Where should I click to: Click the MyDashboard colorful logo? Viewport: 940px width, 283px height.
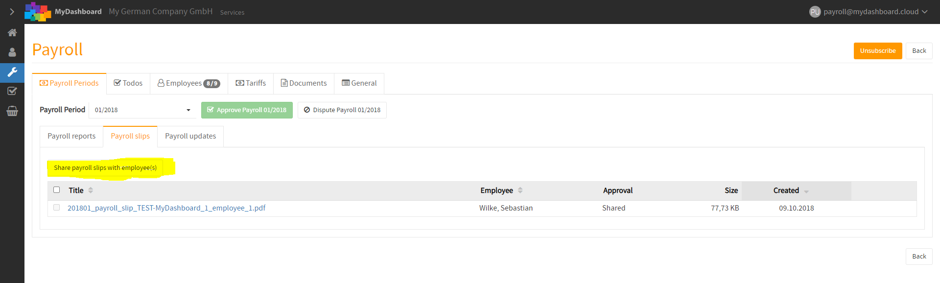coord(38,12)
